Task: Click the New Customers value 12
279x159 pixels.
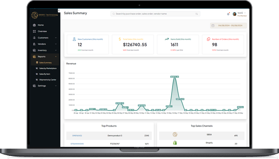Action: point(80,45)
